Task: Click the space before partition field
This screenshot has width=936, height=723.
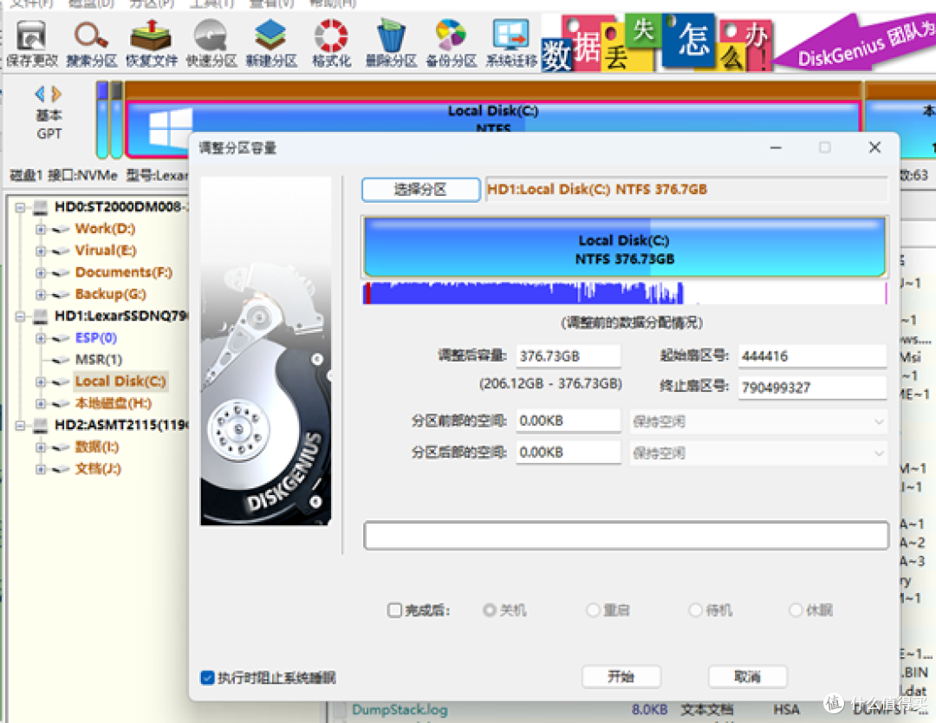Action: [568, 421]
